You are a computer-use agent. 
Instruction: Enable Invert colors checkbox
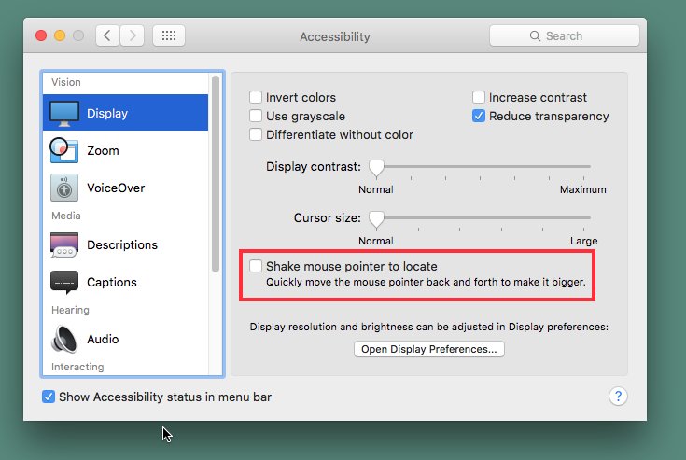(x=256, y=97)
